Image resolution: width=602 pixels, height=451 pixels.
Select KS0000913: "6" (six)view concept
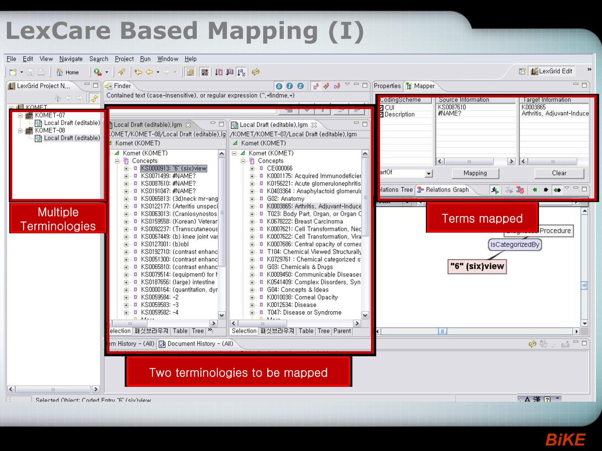pyautogui.click(x=174, y=169)
